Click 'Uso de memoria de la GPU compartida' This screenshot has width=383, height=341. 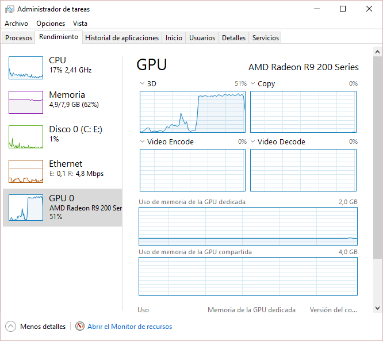(x=195, y=252)
